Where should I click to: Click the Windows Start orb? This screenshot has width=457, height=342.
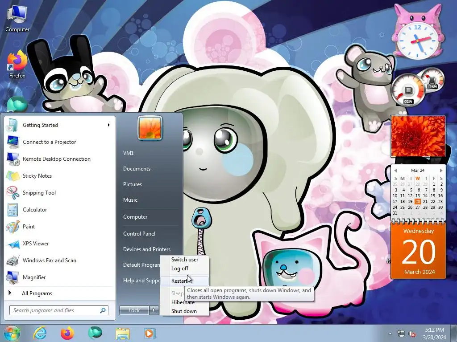12,333
